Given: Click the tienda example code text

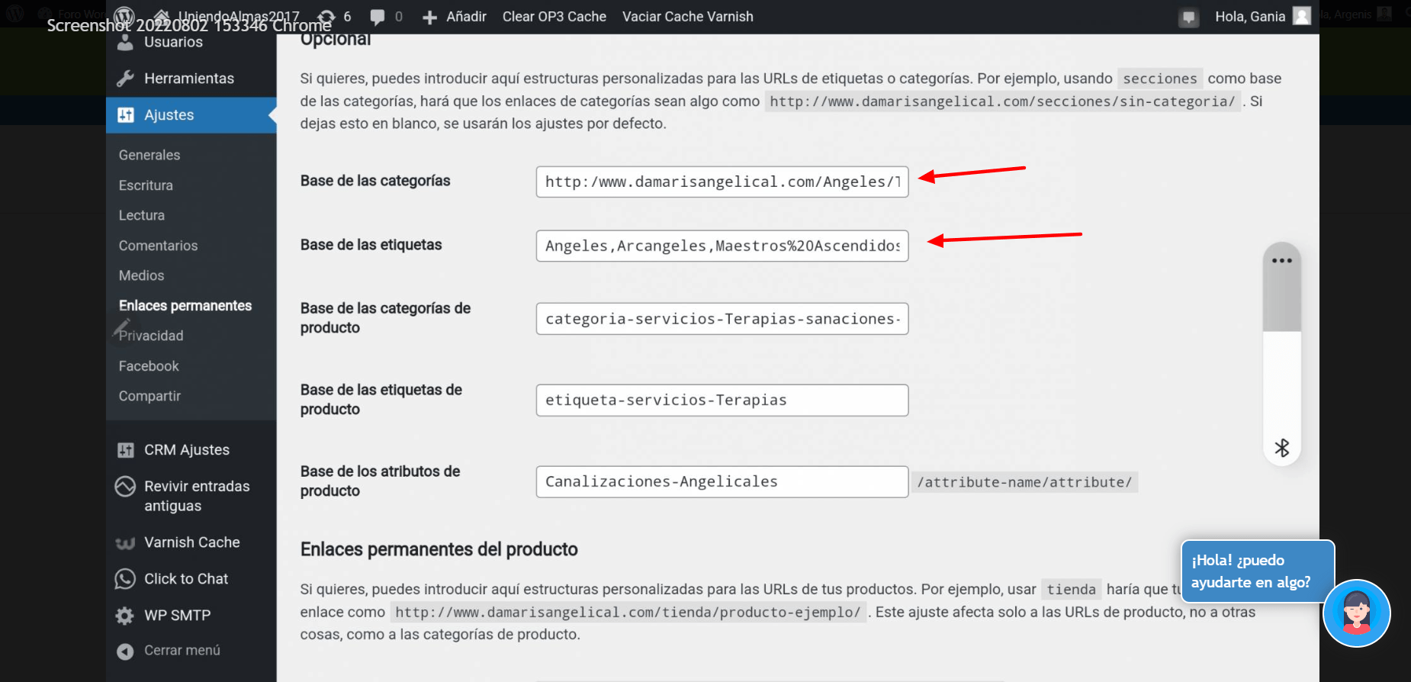Looking at the screenshot, I should point(1071,589).
